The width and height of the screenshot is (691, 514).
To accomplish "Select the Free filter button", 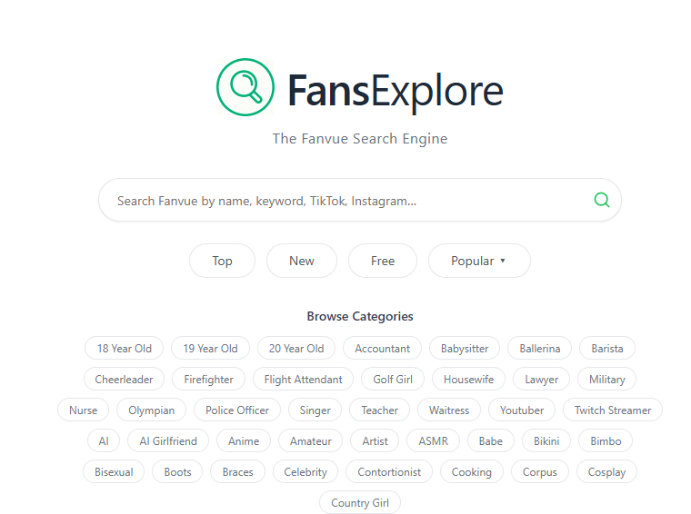I will [x=382, y=261].
